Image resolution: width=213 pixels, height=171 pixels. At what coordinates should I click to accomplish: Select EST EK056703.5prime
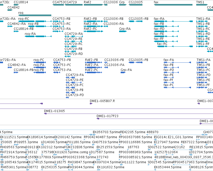pos(94,135)
